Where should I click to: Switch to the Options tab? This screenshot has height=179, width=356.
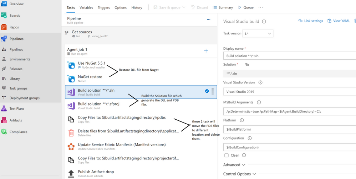click(121, 7)
